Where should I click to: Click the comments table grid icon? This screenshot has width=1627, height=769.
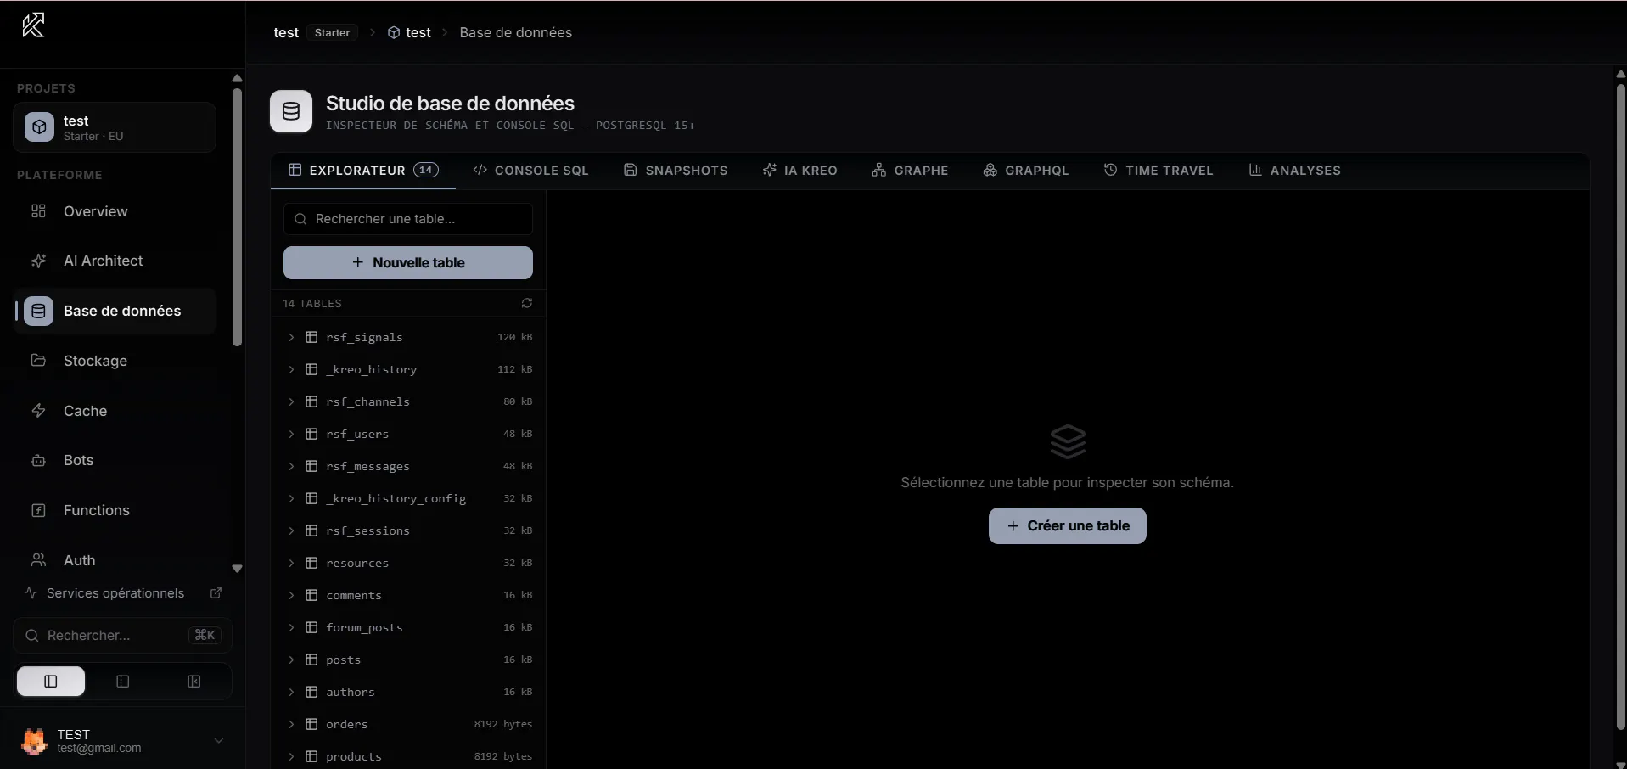[311, 595]
